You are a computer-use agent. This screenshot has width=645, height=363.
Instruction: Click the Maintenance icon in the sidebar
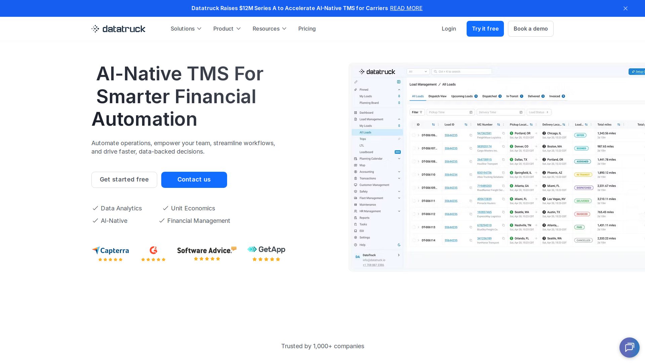tap(355, 205)
